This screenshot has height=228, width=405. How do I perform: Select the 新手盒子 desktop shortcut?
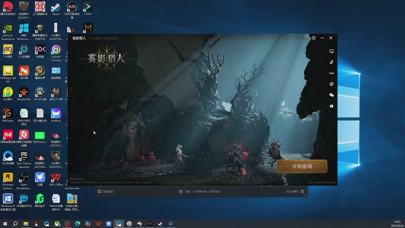[x=40, y=201]
